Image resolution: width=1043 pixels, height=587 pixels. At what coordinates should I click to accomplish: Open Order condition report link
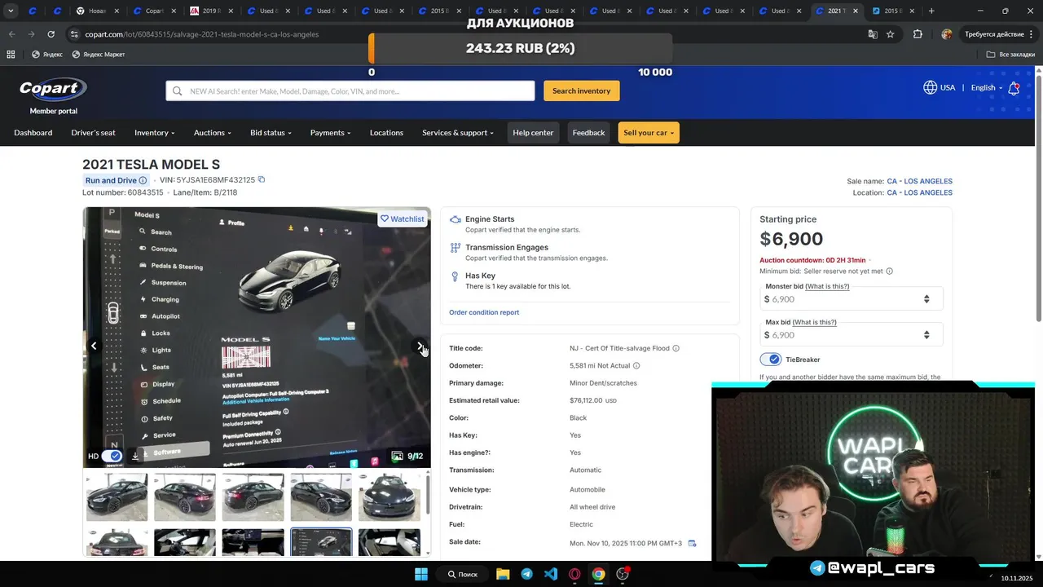(484, 312)
